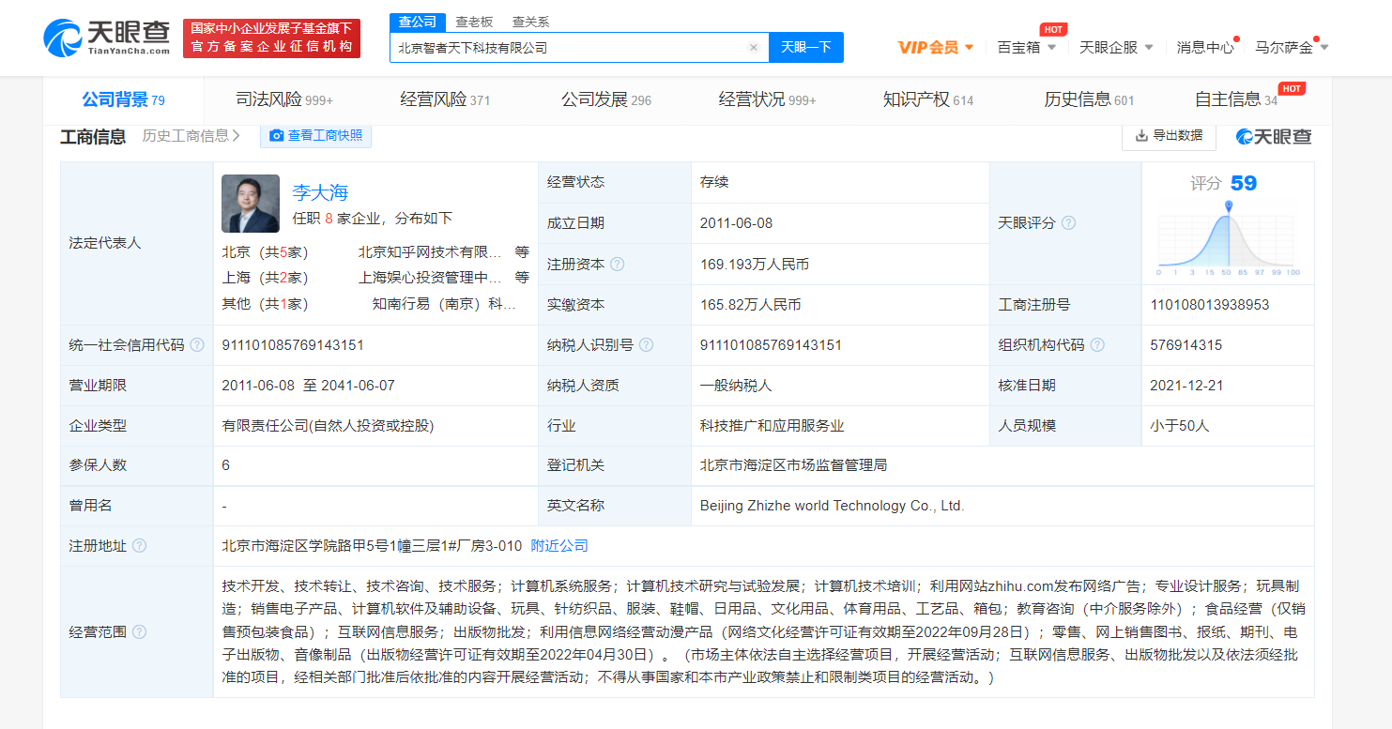Click the 天眼查 logo beside export button
The width and height of the screenshot is (1392, 729).
[1274, 137]
